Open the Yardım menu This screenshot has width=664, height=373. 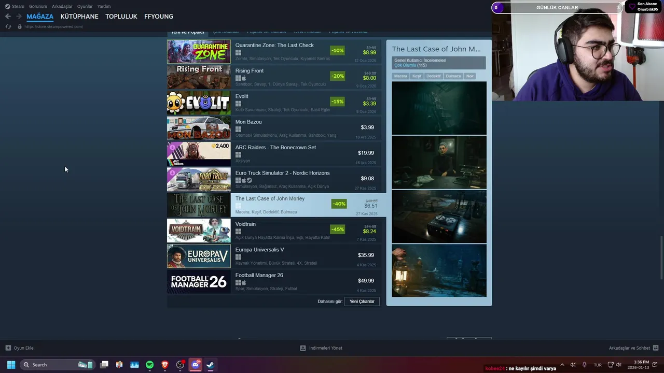(x=104, y=6)
